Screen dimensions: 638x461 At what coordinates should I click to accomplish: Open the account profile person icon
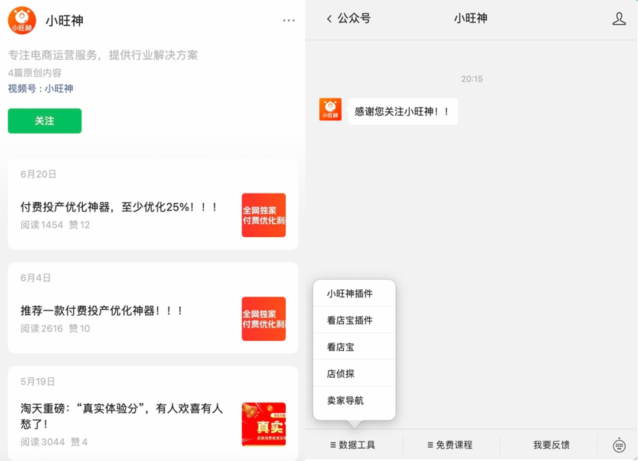click(619, 19)
